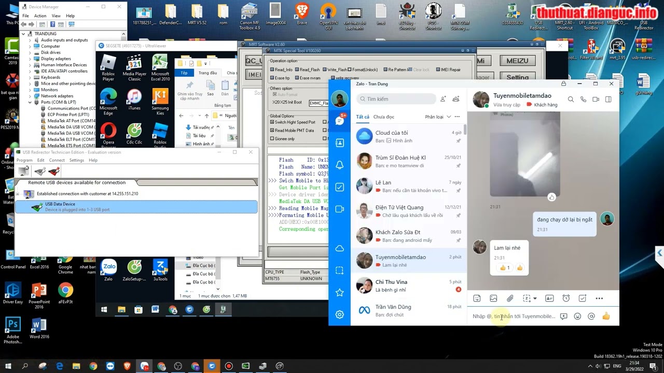Enable Gionee only checkbox
The width and height of the screenshot is (664, 373).
(x=272, y=139)
